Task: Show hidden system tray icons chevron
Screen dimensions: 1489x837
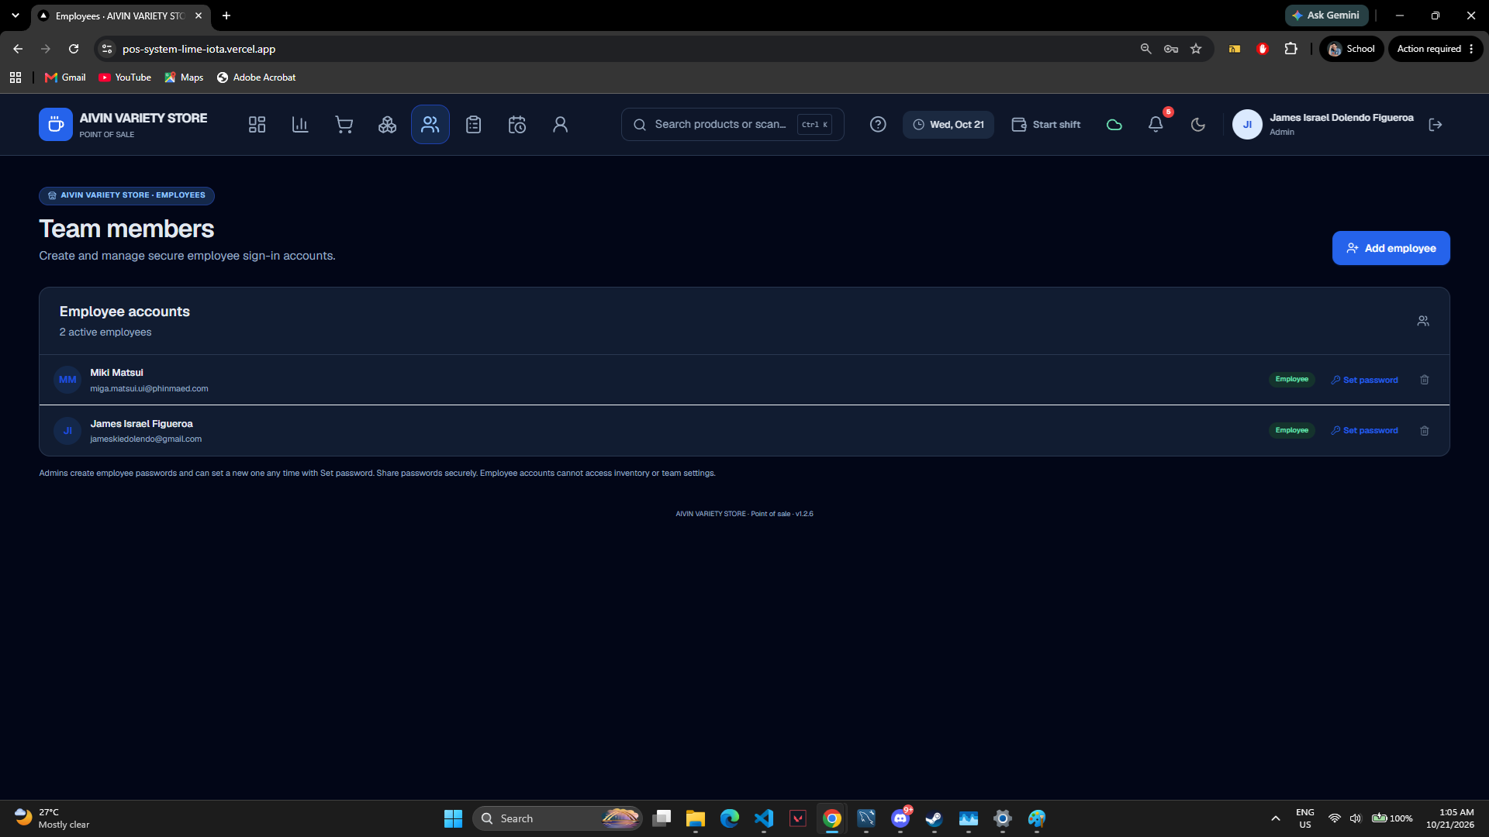Action: tap(1275, 818)
